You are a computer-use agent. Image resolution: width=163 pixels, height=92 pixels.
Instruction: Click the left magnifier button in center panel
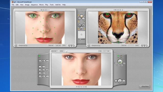(x=79, y=25)
